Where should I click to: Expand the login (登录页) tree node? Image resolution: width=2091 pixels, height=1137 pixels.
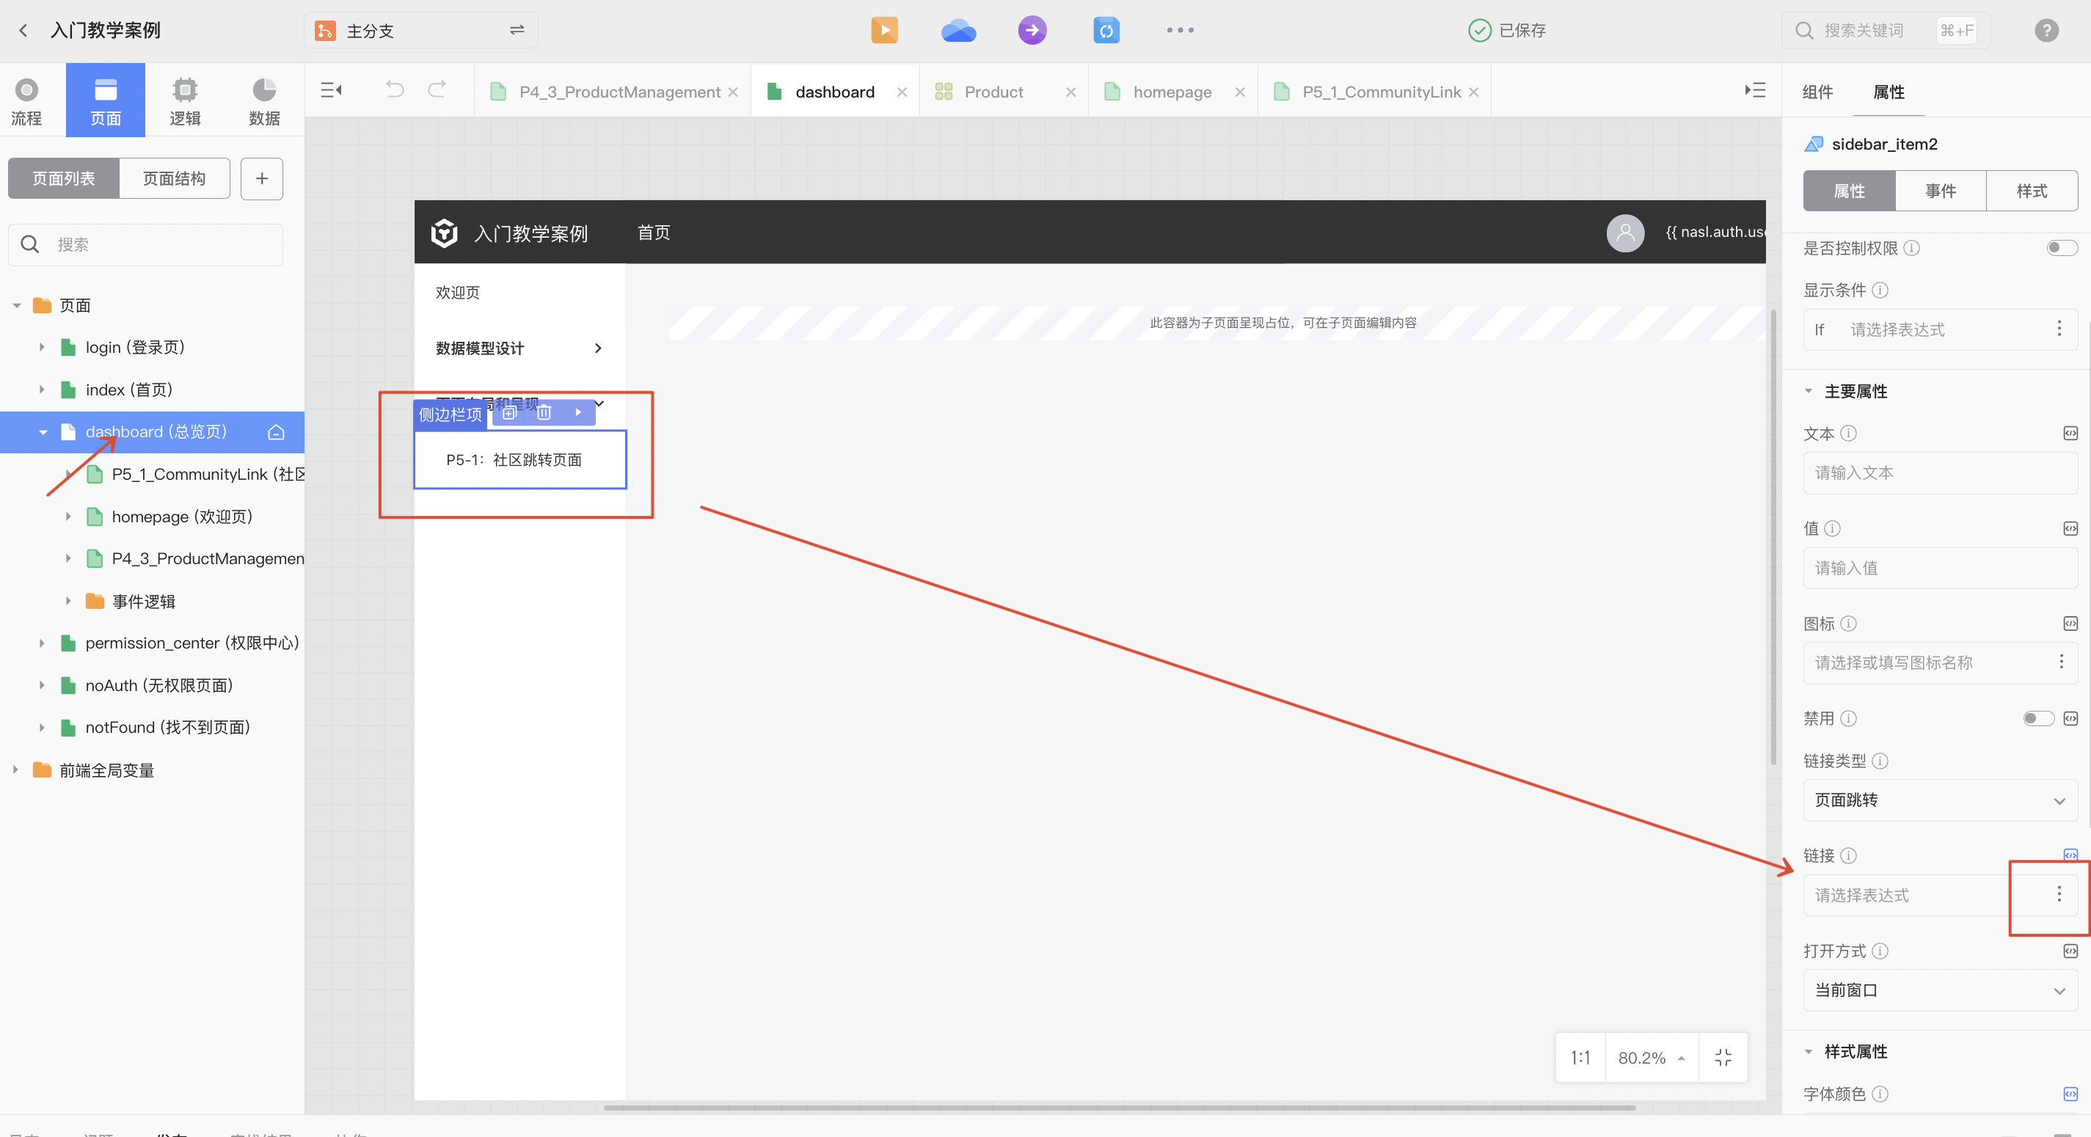pyautogui.click(x=43, y=348)
